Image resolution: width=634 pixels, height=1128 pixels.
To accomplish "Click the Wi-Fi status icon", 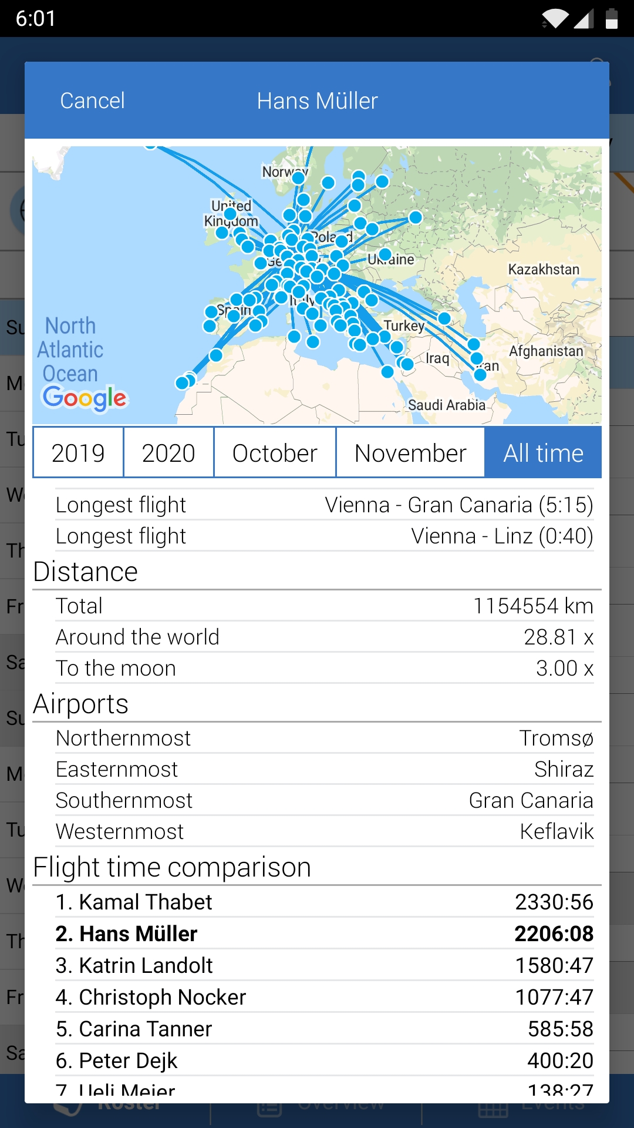I will pos(554,18).
